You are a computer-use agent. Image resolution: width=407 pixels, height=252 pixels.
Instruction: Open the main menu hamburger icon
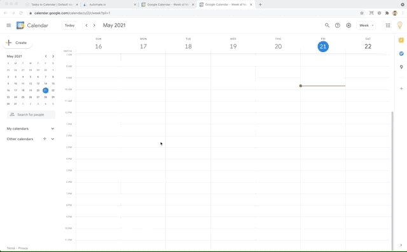pos(8,25)
